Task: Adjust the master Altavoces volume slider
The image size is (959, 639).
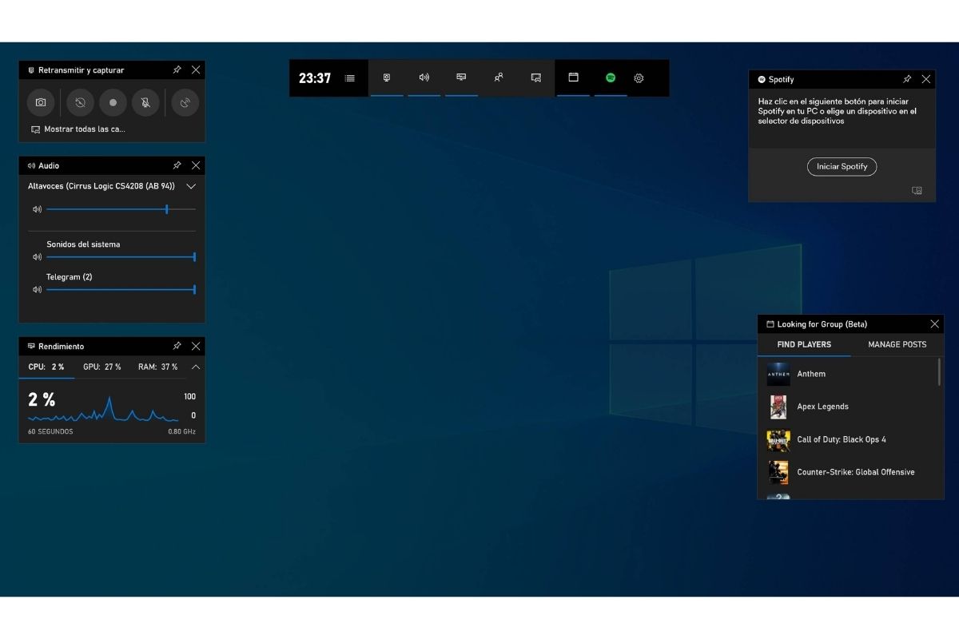Action: [x=121, y=209]
